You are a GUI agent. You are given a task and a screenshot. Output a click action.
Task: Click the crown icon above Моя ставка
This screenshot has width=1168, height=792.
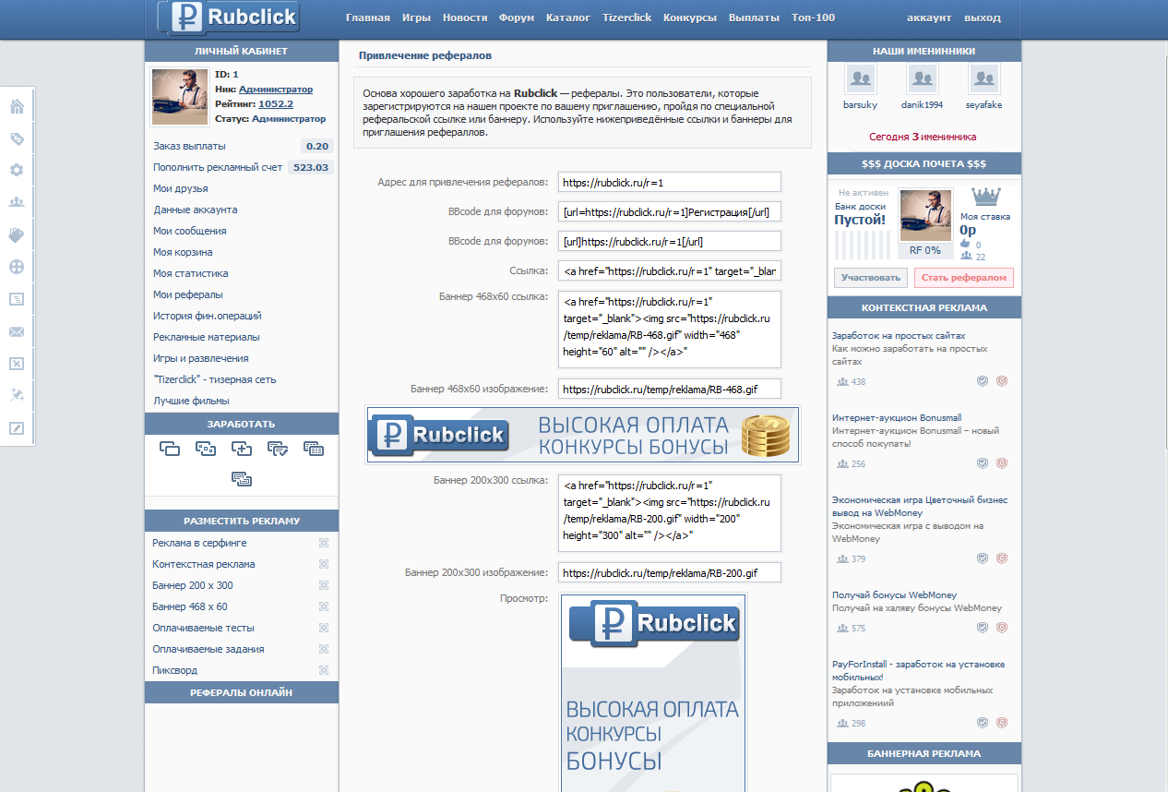pyautogui.click(x=987, y=197)
